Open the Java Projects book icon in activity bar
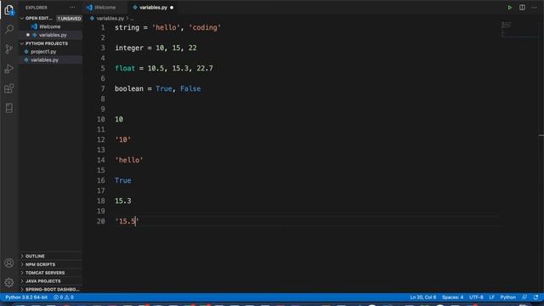Screen dimensions: 544x306 click(x=9, y=108)
